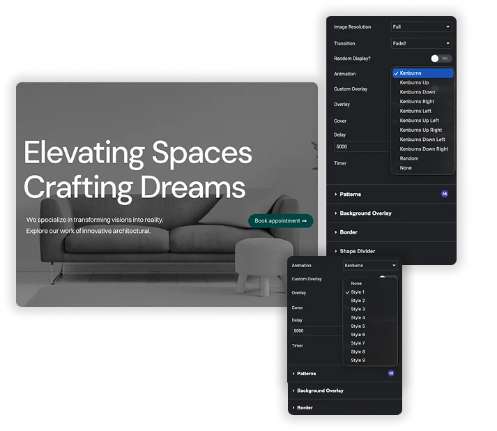Toggle the Random Display switch
The height and width of the screenshot is (431, 497).
point(441,59)
